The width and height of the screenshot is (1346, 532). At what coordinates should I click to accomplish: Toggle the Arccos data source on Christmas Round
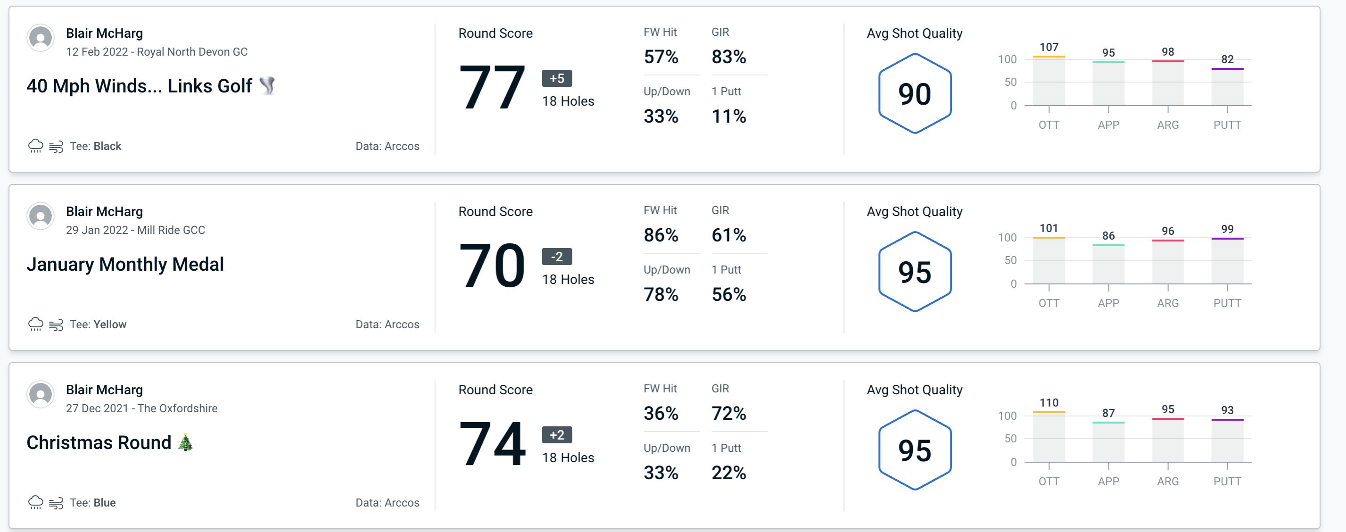point(386,503)
